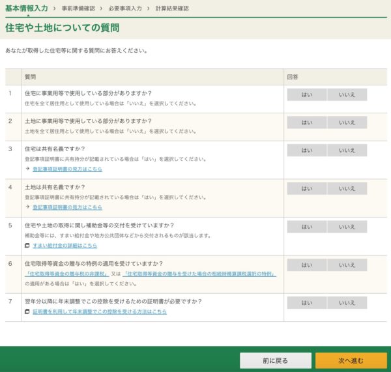Open すまい給付金の詳細はこちら link
This screenshot has width=391, height=372.
pyautogui.click(x=65, y=246)
